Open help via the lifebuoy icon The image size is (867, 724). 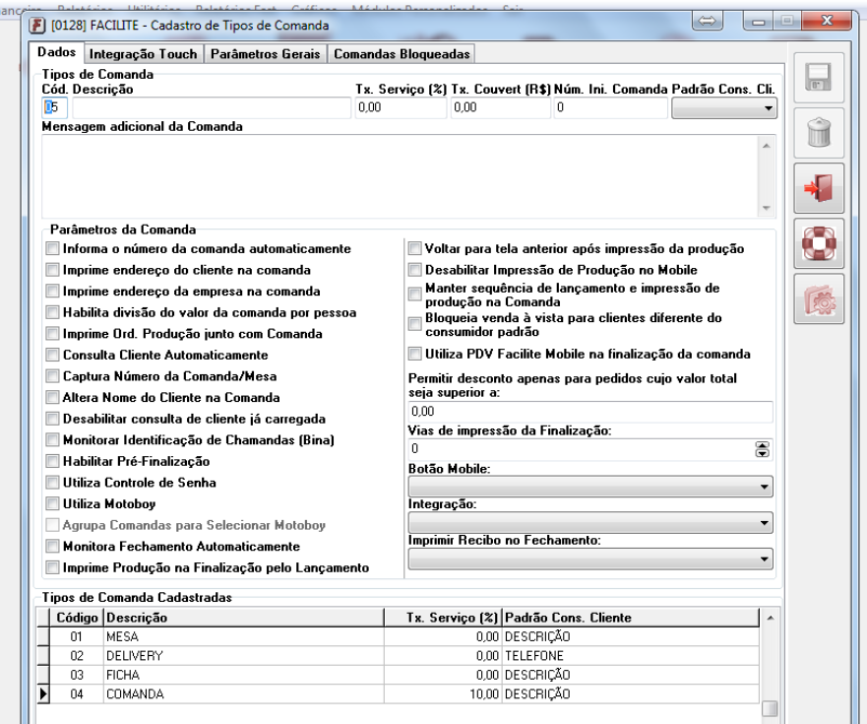click(x=819, y=243)
